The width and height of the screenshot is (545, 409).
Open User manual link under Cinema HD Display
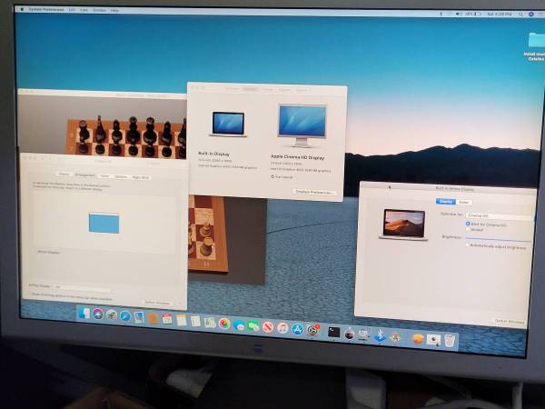pyautogui.click(x=282, y=177)
